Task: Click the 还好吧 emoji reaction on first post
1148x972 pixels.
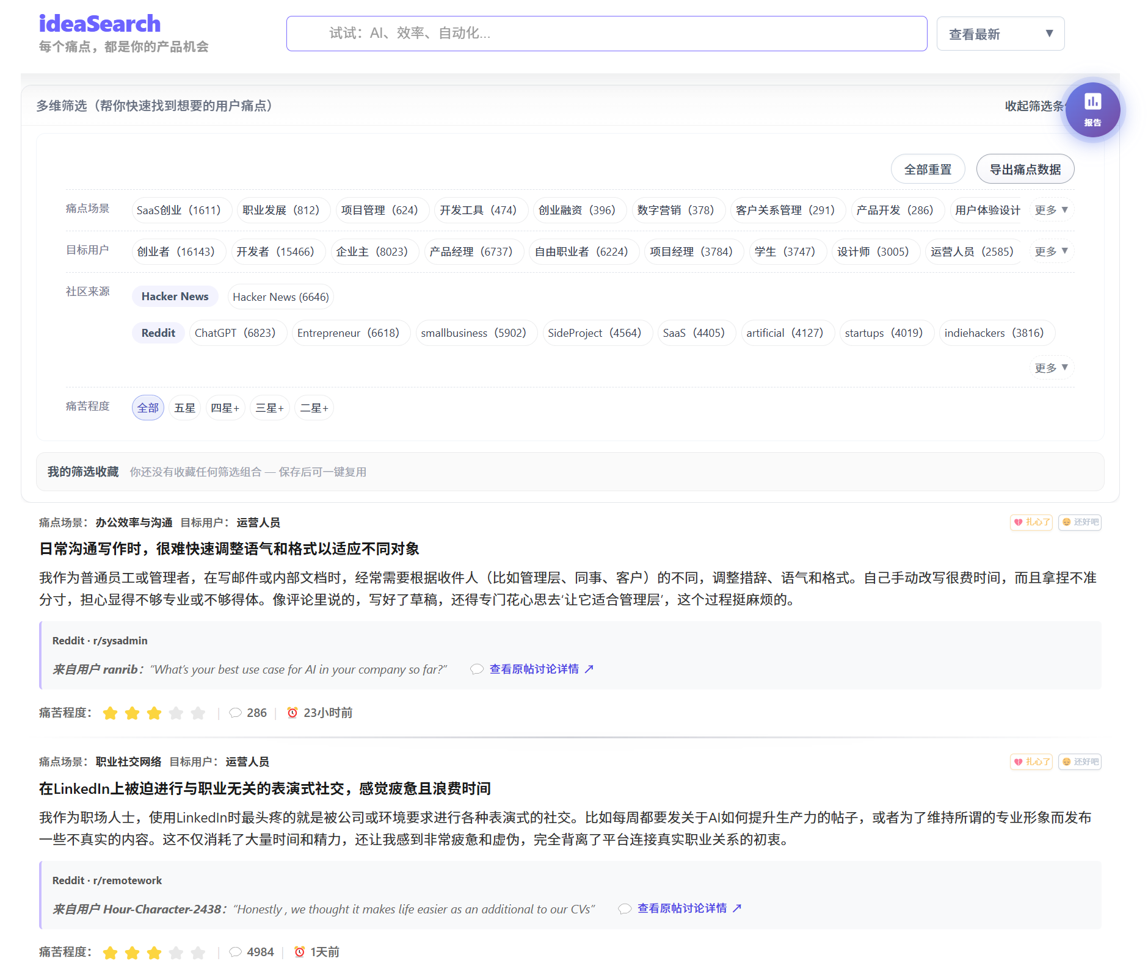Action: tap(1079, 522)
